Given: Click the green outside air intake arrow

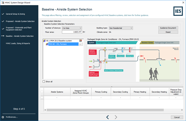Looking at the screenshot, I should (x=91, y=61).
